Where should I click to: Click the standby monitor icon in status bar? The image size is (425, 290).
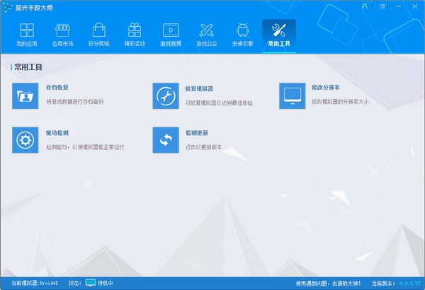click(x=91, y=283)
